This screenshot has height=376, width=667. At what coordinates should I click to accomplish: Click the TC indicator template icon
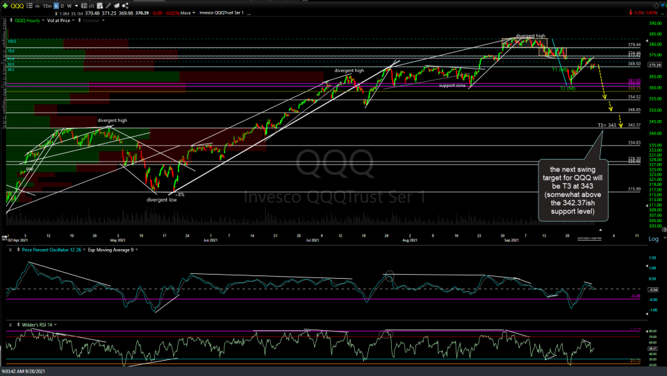(x=84, y=6)
